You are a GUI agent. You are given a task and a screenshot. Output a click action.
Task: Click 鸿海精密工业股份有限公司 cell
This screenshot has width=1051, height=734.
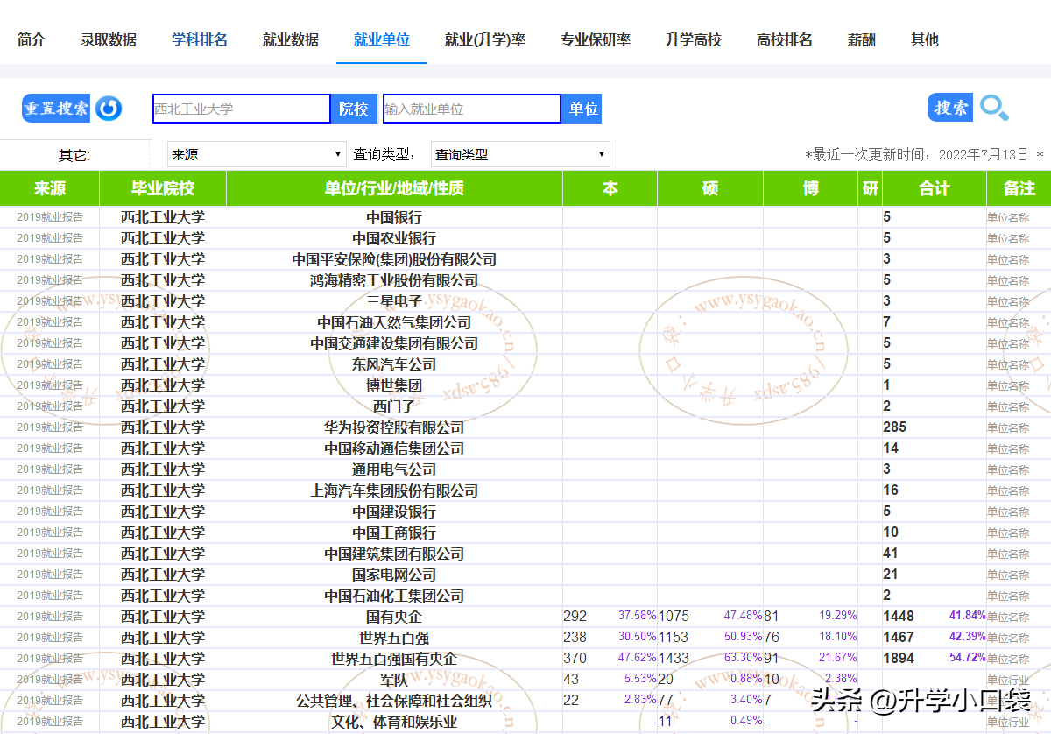coord(394,280)
